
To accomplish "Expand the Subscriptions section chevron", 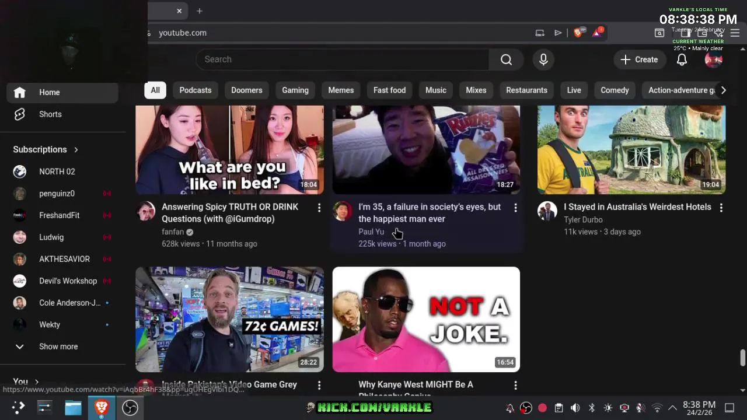I will [76, 149].
